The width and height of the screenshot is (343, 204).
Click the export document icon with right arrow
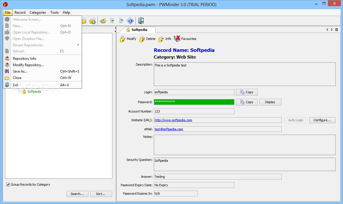tap(121, 21)
